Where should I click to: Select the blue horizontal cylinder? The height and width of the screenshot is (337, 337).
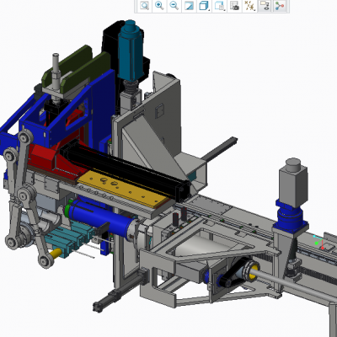(x=99, y=217)
